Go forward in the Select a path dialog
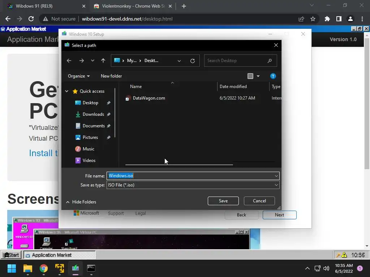370x277 pixels. 81,61
